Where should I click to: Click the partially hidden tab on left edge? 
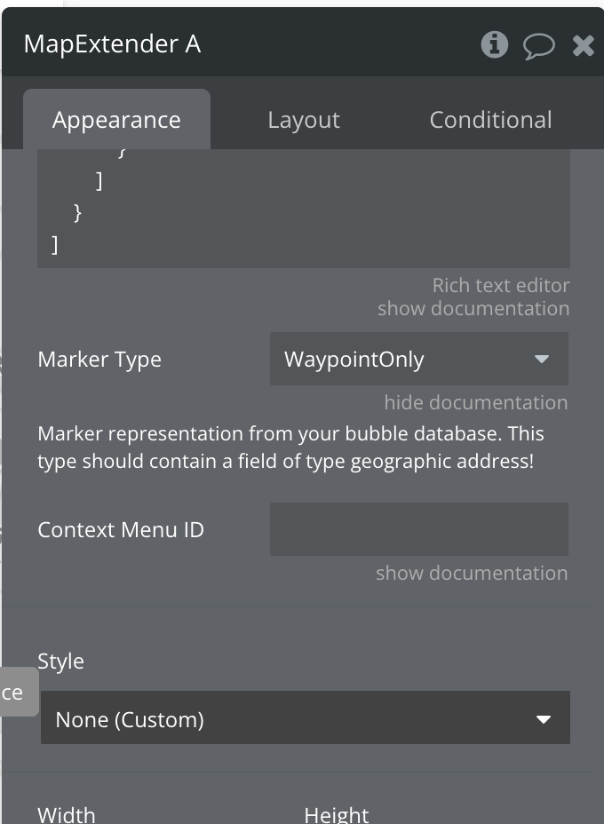[16, 693]
